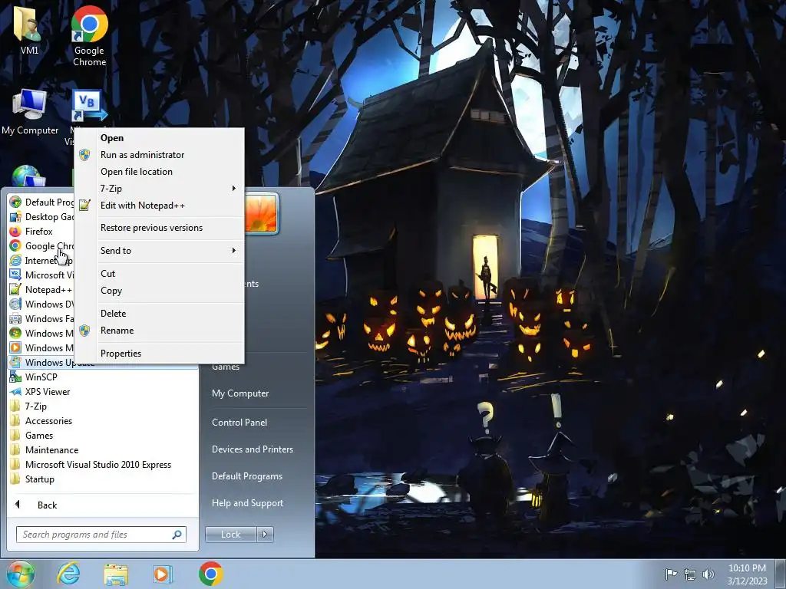786x589 pixels.
Task: Click the XPS Viewer icon in Start menu
Action: [15, 392]
